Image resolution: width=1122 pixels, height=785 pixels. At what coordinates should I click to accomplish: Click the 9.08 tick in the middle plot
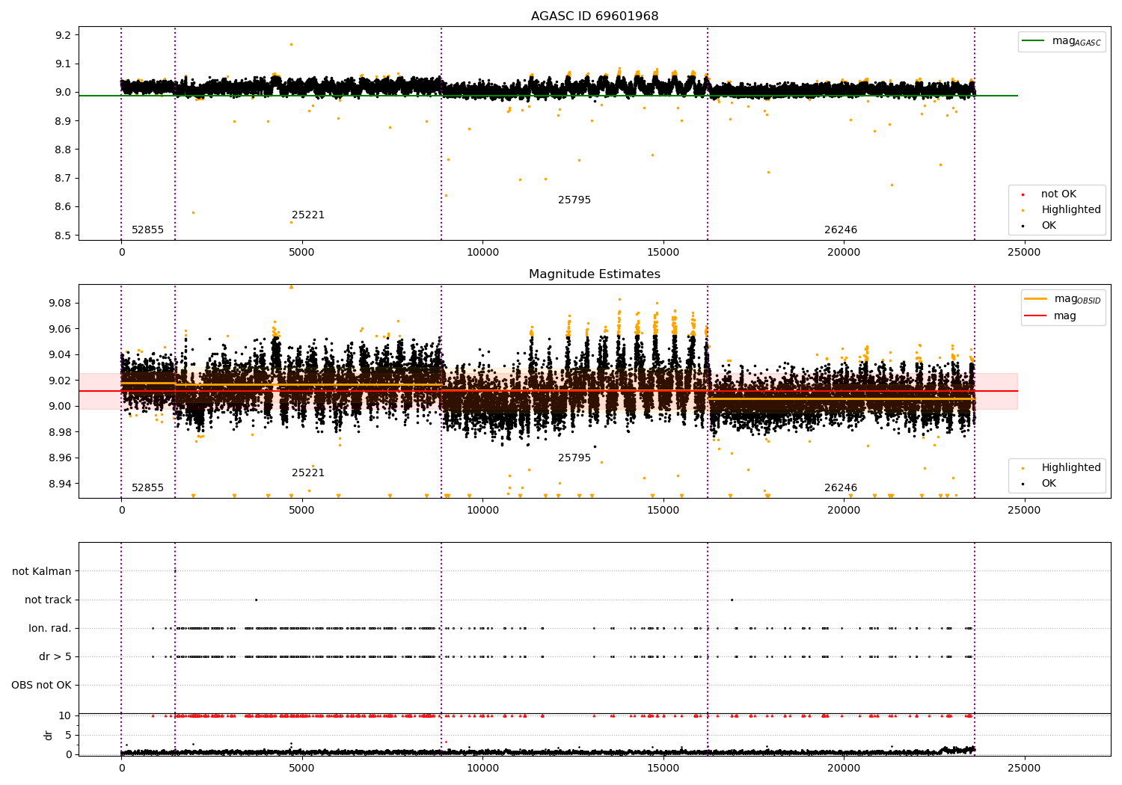60,304
